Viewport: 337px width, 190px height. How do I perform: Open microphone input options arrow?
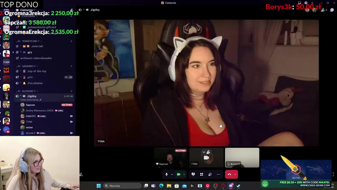tap(172, 174)
